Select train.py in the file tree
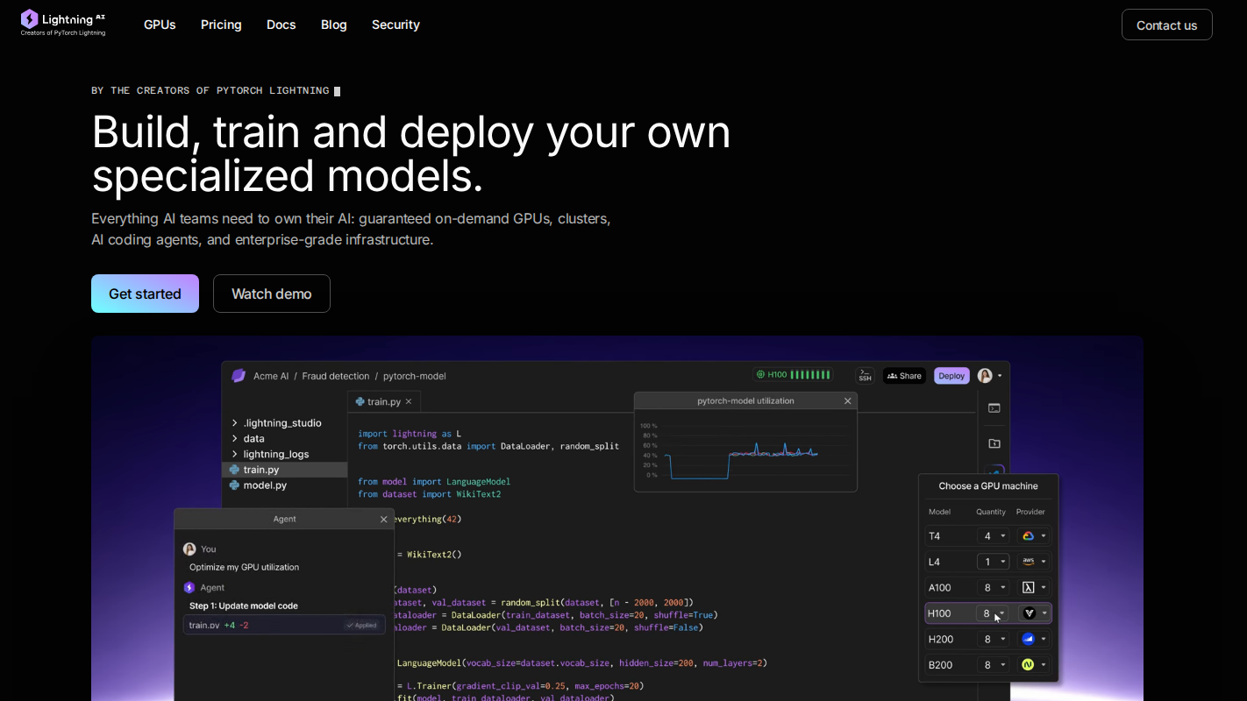The height and width of the screenshot is (701, 1247). click(284, 470)
